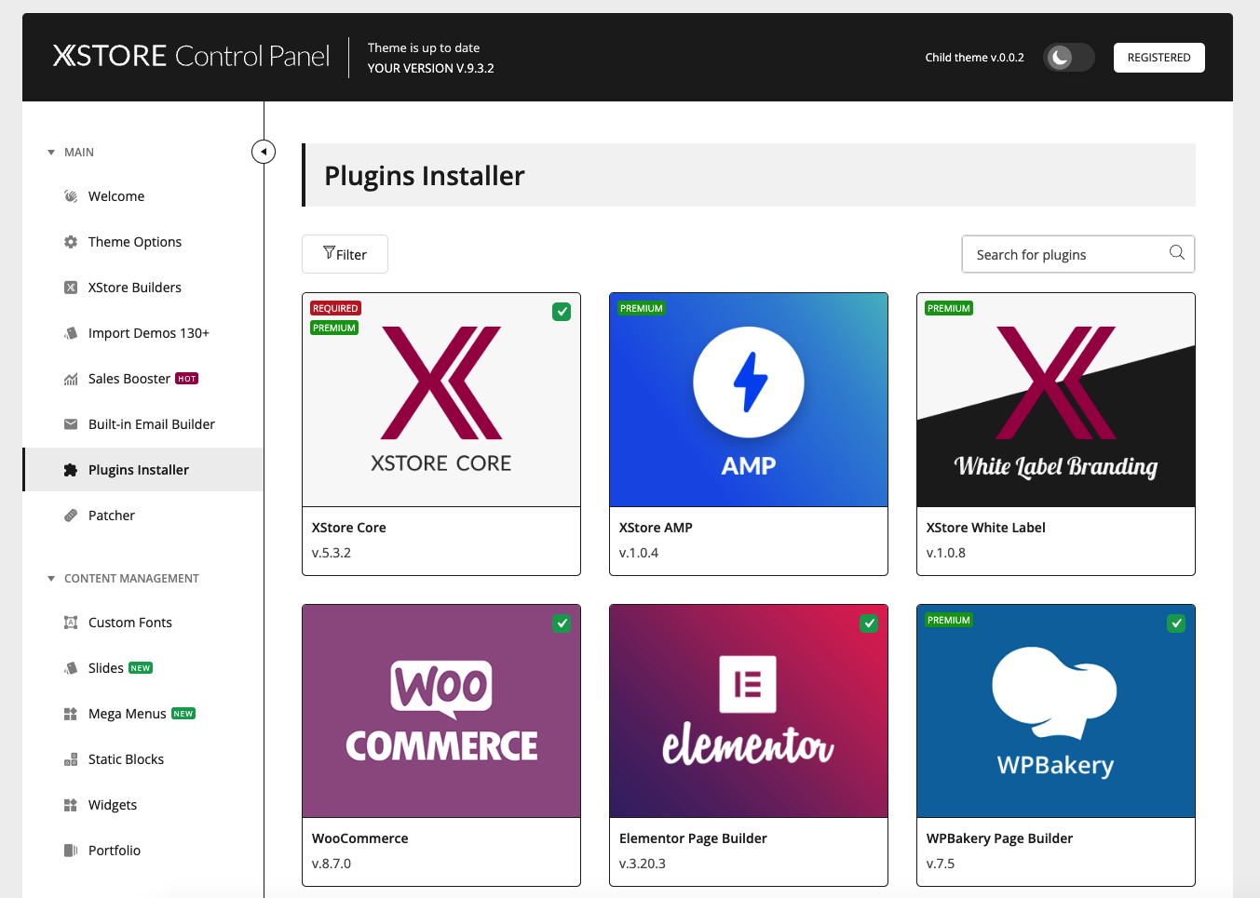Viewport: 1260px width, 898px height.
Task: Open the Filter options
Action: pyautogui.click(x=345, y=254)
